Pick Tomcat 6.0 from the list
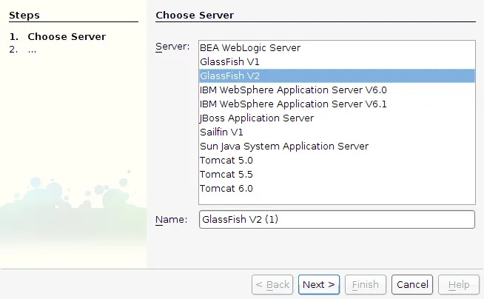484x299 pixels. click(x=226, y=189)
